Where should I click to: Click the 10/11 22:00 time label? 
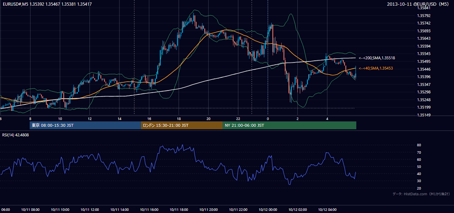pos(238,210)
